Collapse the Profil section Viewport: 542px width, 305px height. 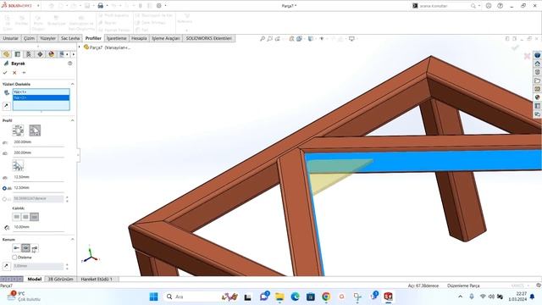pos(72,120)
